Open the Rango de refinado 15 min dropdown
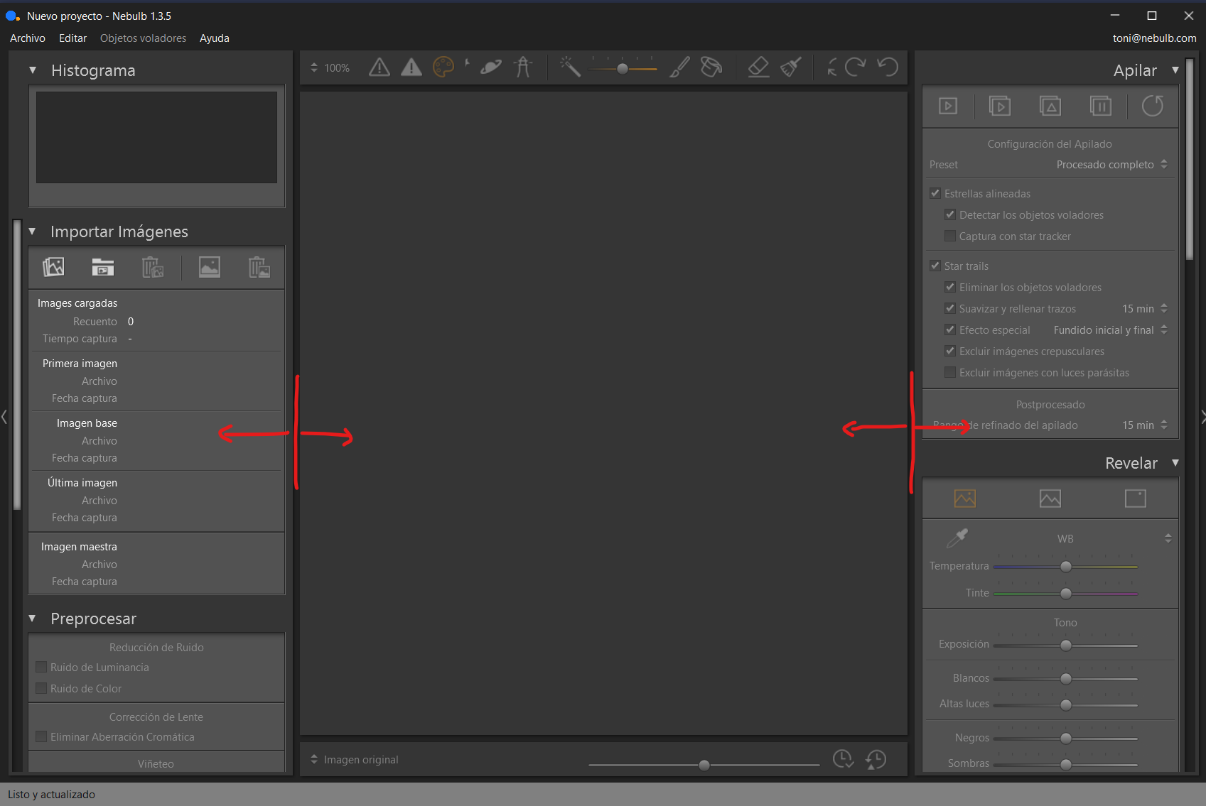Viewport: 1206px width, 806px height. click(1145, 425)
